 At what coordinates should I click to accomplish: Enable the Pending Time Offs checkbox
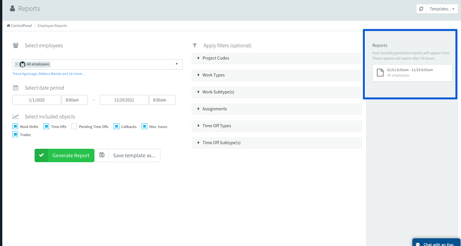coord(74,126)
